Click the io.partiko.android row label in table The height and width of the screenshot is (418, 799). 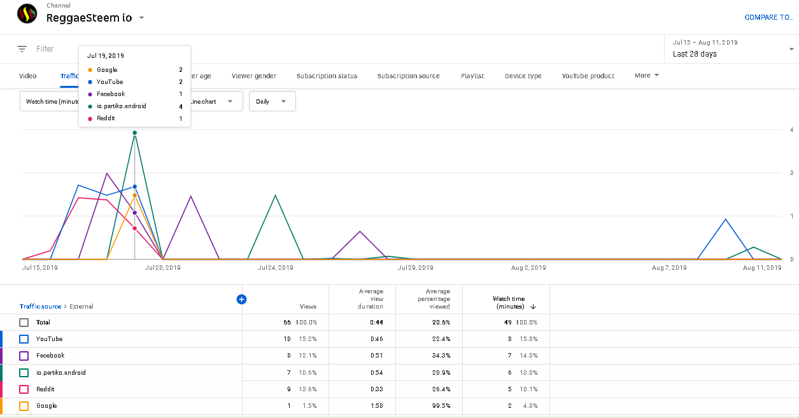point(60,373)
